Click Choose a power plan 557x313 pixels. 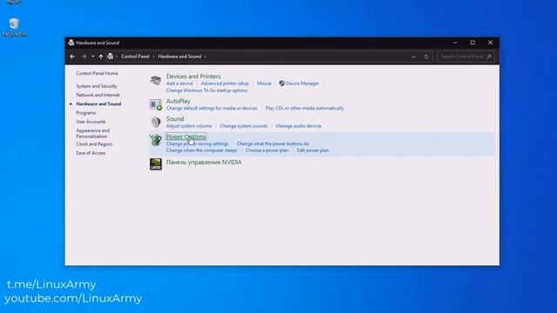point(267,150)
